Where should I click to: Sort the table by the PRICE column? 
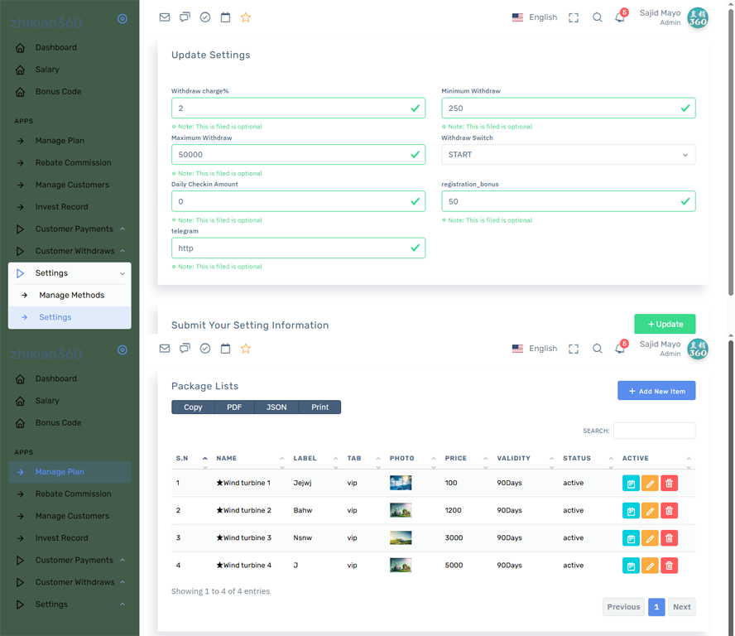pyautogui.click(x=456, y=458)
